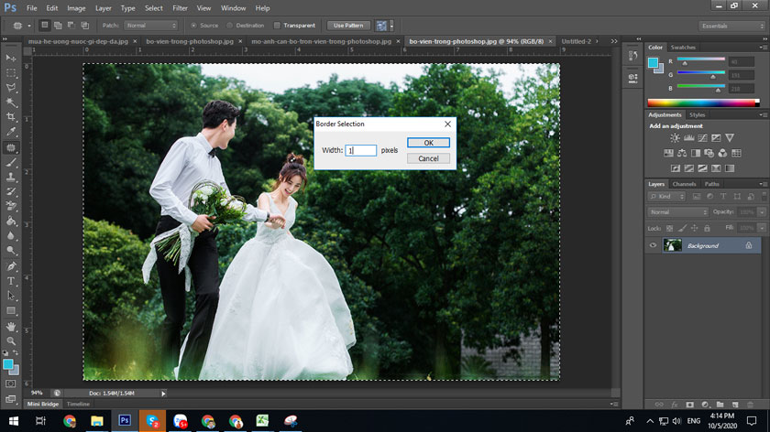Viewport: 770px width, 432px height.
Task: Hide the Background layer eye icon
Action: point(653,245)
